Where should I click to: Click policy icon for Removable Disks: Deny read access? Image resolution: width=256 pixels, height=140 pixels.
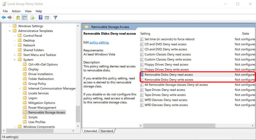point(142,75)
